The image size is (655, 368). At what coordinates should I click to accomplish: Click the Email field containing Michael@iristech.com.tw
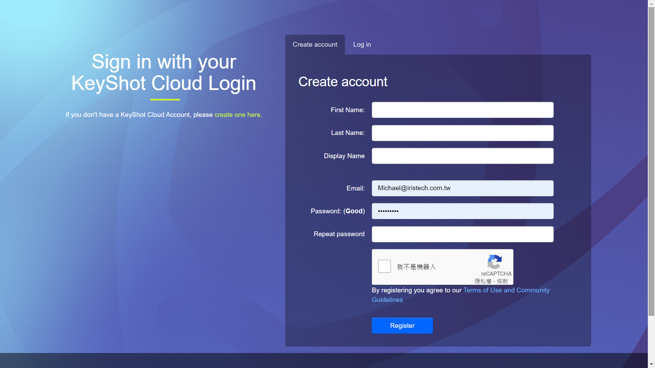(x=463, y=188)
